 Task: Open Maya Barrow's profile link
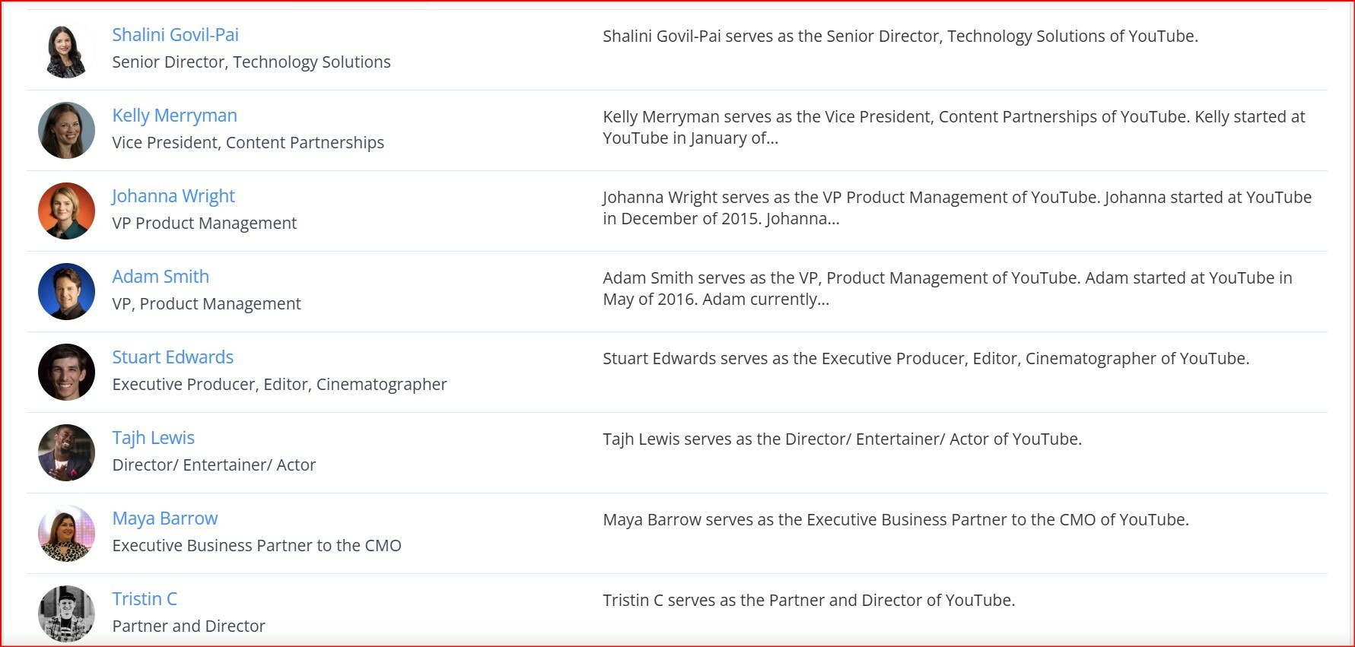point(165,519)
